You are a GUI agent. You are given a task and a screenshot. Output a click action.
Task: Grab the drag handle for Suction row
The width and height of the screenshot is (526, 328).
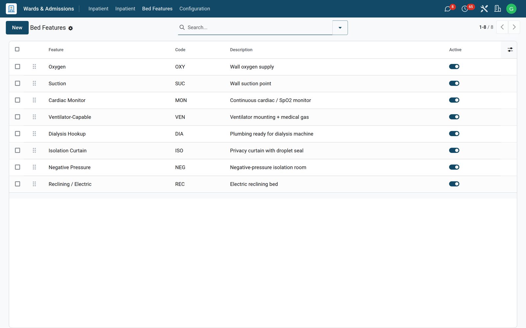(x=34, y=83)
